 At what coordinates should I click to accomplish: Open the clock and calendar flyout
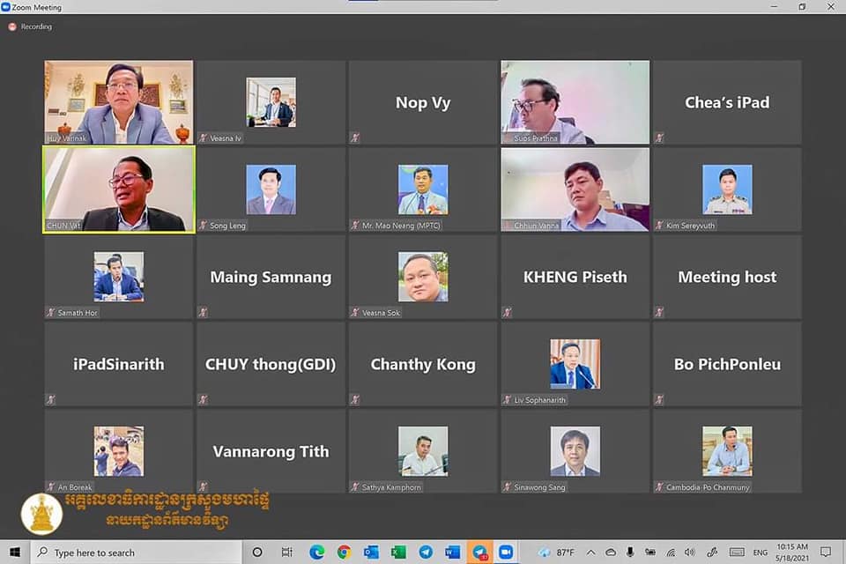pyautogui.click(x=795, y=553)
